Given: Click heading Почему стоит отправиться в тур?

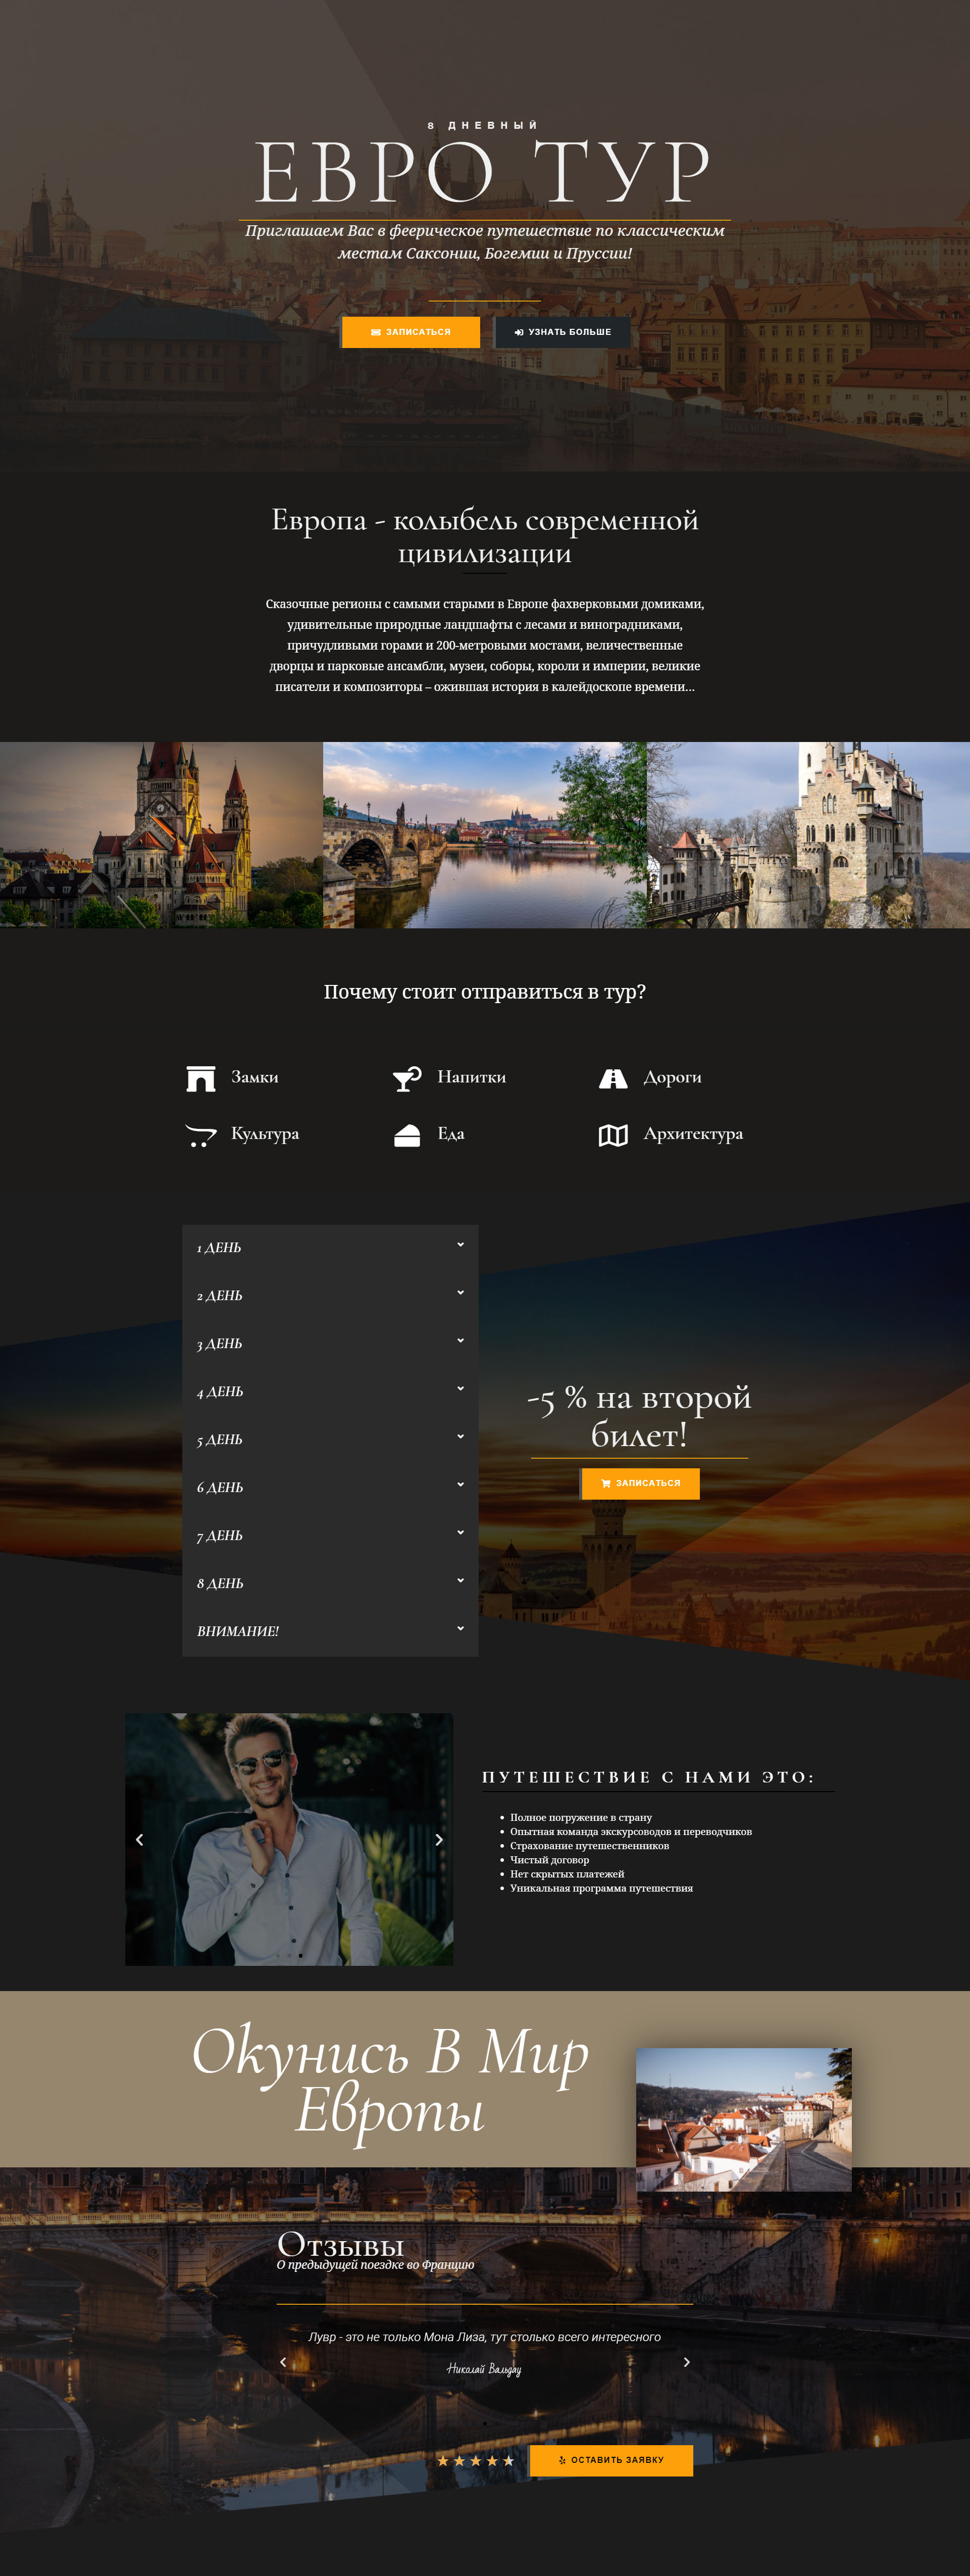Looking at the screenshot, I should 485,992.
